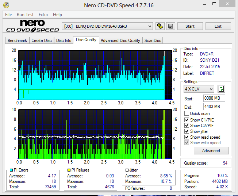Click the PI Errors average 4.17
The height and width of the screenshot is (196, 238).
tap(52, 176)
